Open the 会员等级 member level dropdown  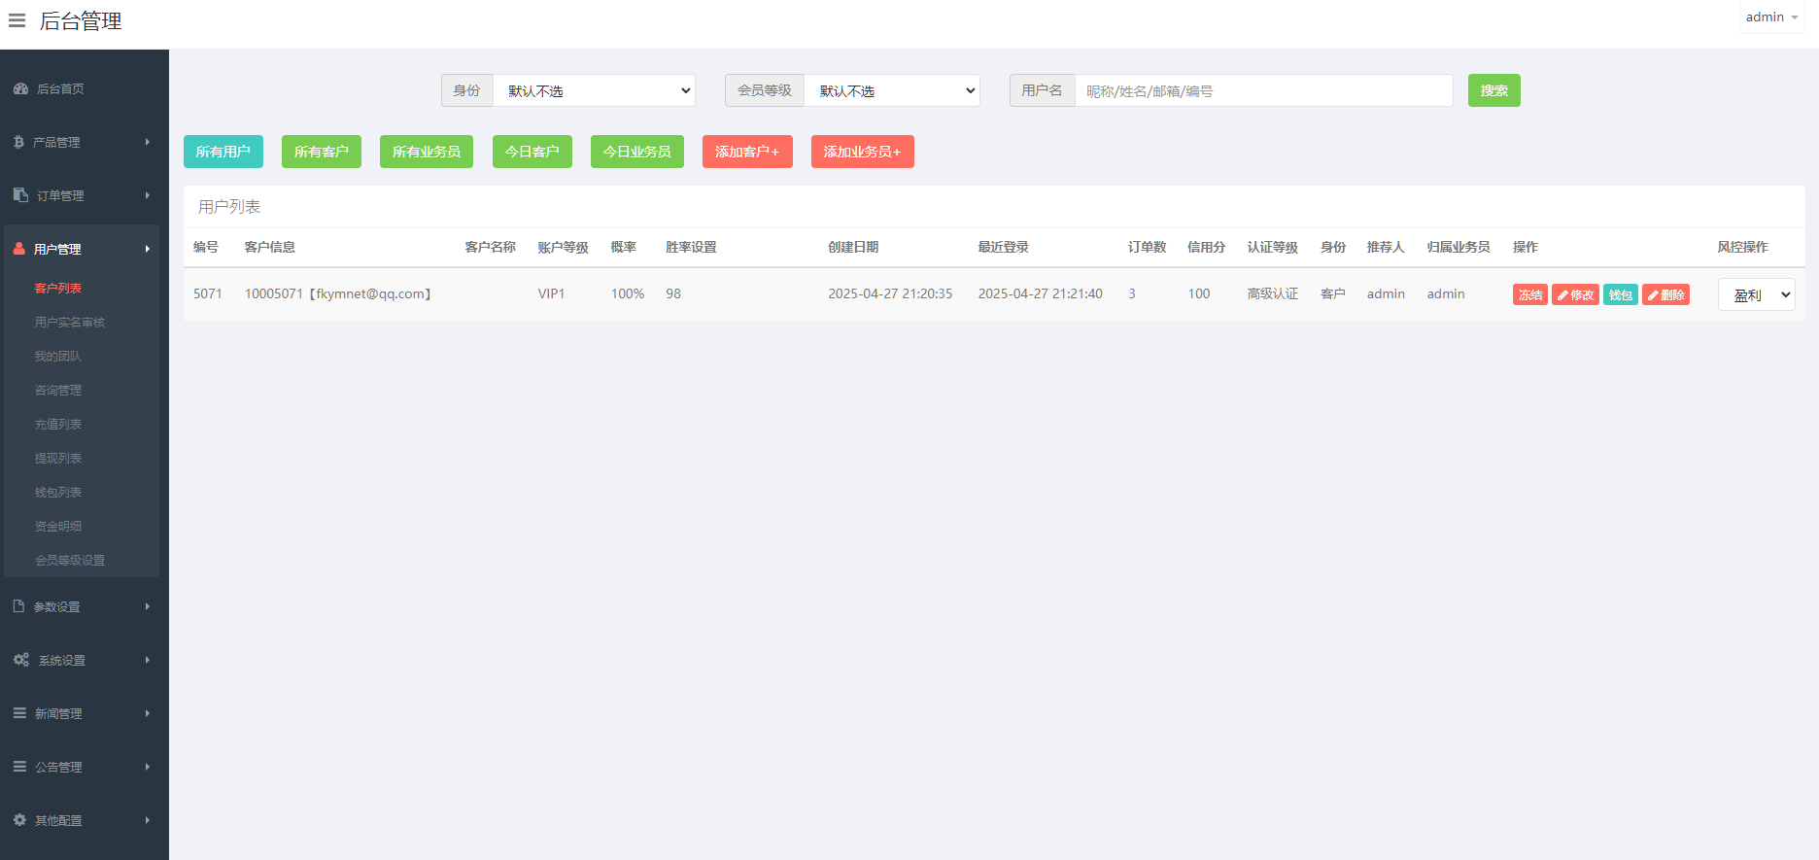(x=891, y=90)
